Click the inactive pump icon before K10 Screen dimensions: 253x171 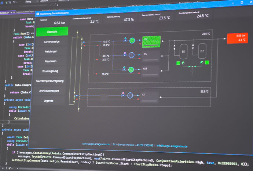[x=132, y=55]
